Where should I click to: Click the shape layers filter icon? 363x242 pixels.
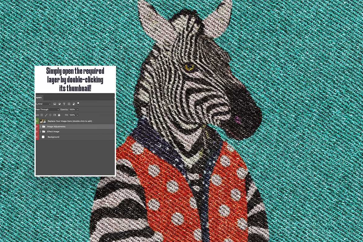pos(69,104)
